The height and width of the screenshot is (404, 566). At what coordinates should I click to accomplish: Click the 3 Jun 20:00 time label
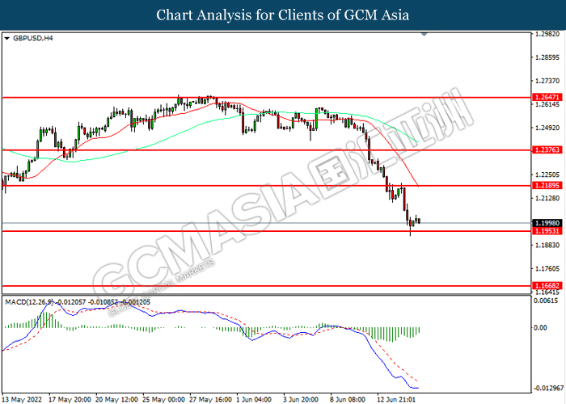point(301,400)
